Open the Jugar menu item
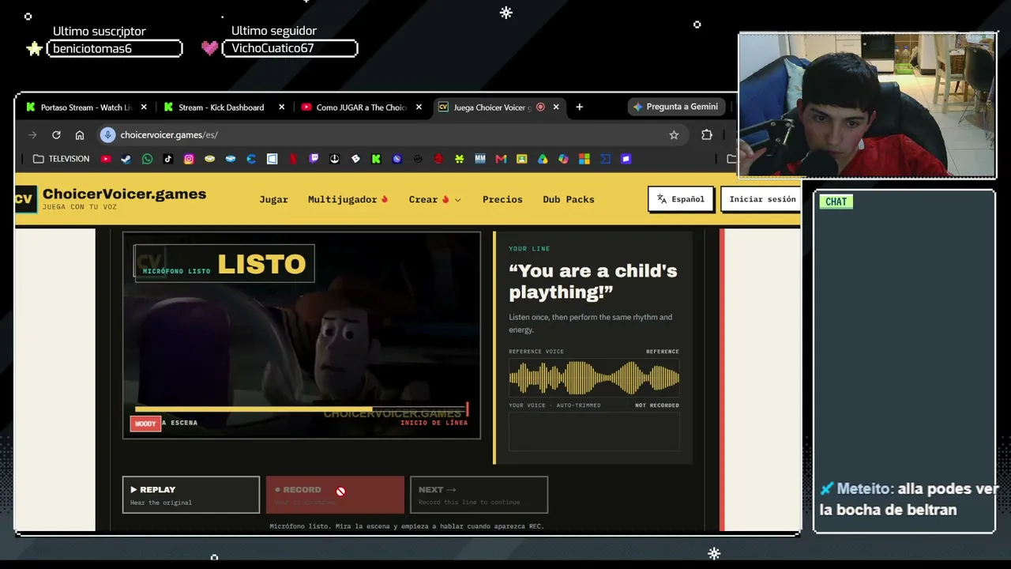The height and width of the screenshot is (569, 1011). 274,199
